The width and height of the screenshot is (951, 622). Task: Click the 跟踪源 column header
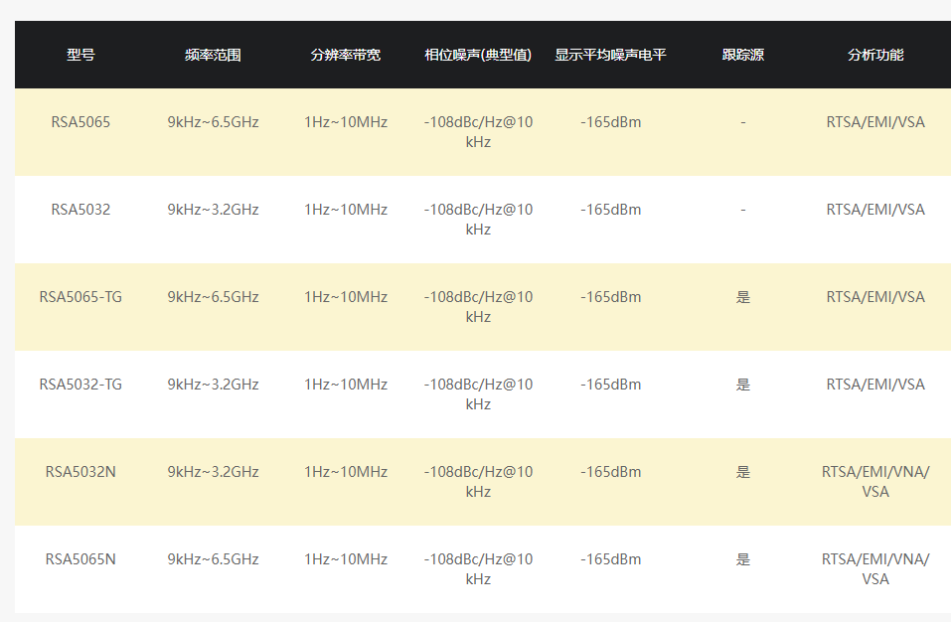pyautogui.click(x=743, y=55)
